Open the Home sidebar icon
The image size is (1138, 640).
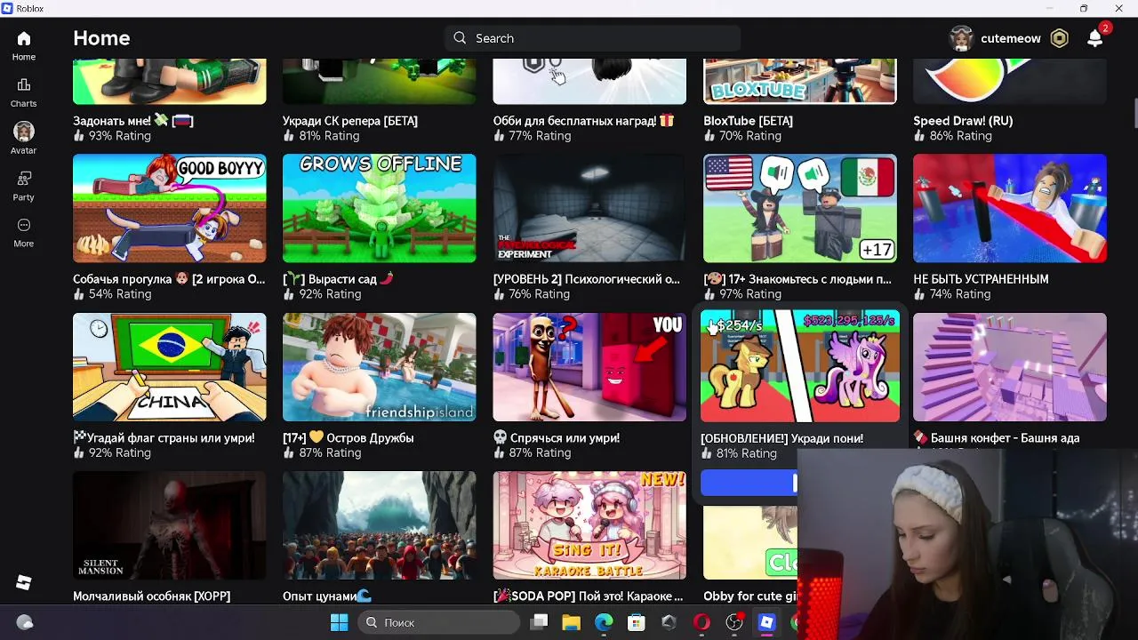(24, 39)
